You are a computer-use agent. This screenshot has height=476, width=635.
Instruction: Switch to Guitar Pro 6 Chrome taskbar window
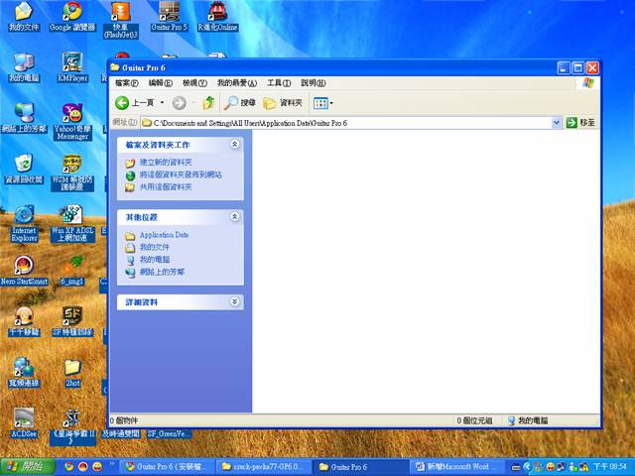pyautogui.click(x=168, y=467)
